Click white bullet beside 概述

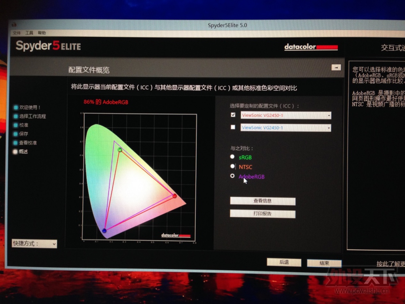tap(15, 152)
